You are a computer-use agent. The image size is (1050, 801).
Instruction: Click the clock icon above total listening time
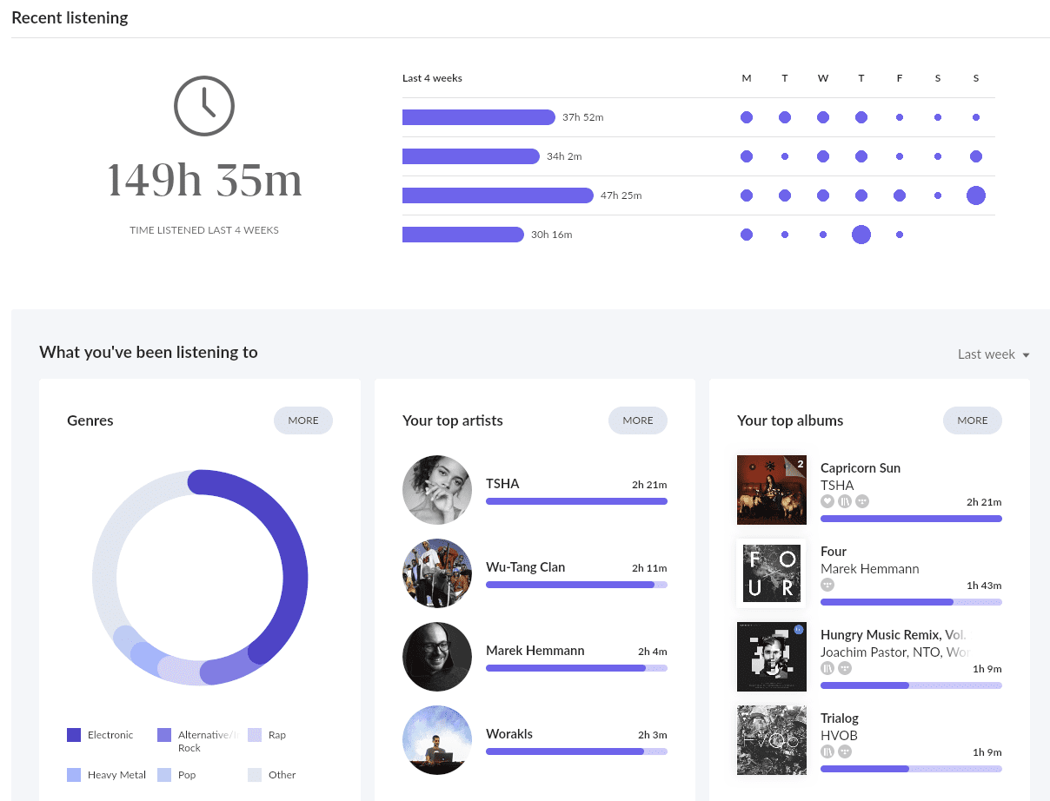[x=204, y=106]
